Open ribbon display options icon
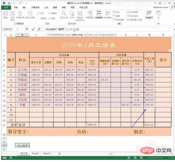The width and height of the screenshot is (175, 162). pyautogui.click(x=160, y=3)
